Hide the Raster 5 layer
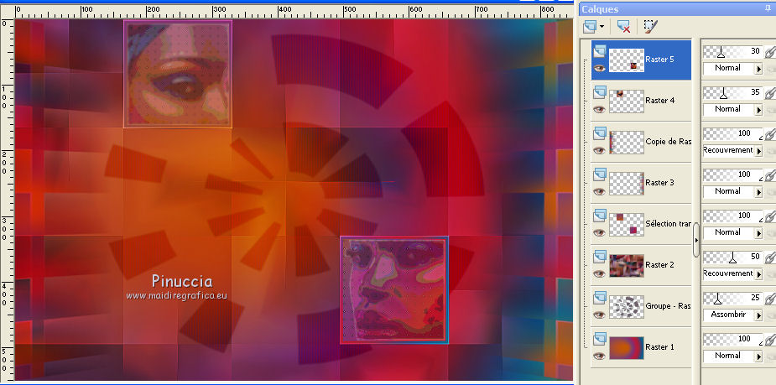This screenshot has height=385, width=776. [x=599, y=68]
